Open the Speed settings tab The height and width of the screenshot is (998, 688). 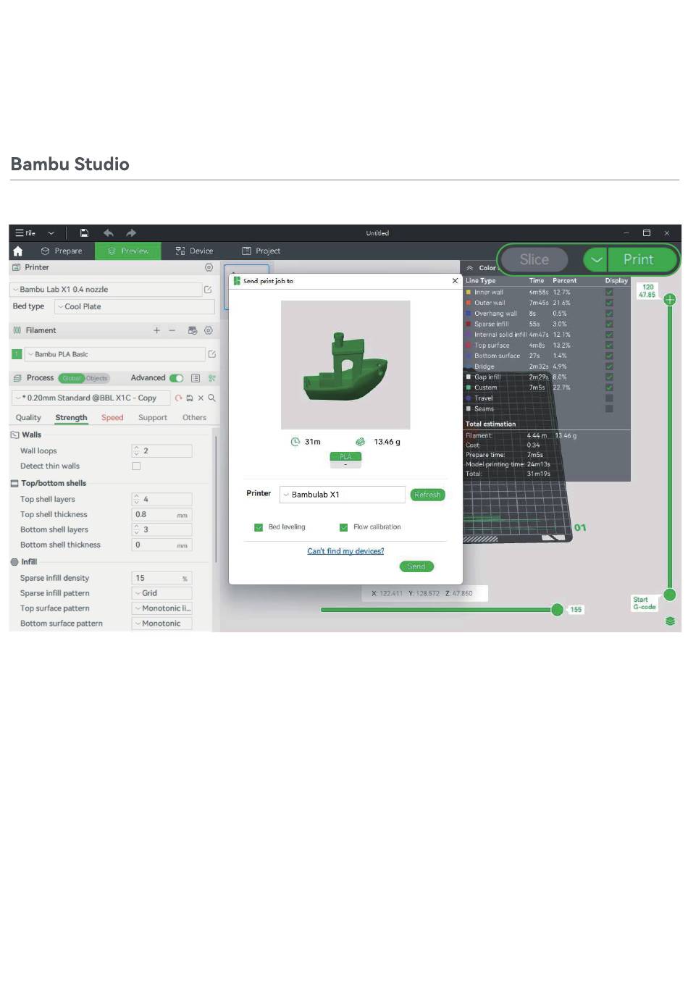112,418
